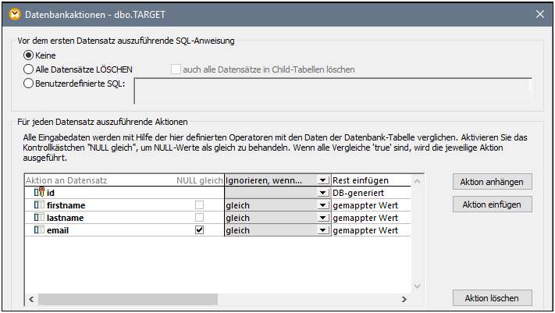Click the MapForce app icon in title bar
The height and width of the screenshot is (313, 555).
pos(15,14)
